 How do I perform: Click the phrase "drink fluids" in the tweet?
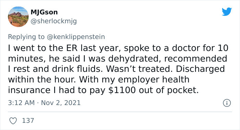(77, 69)
